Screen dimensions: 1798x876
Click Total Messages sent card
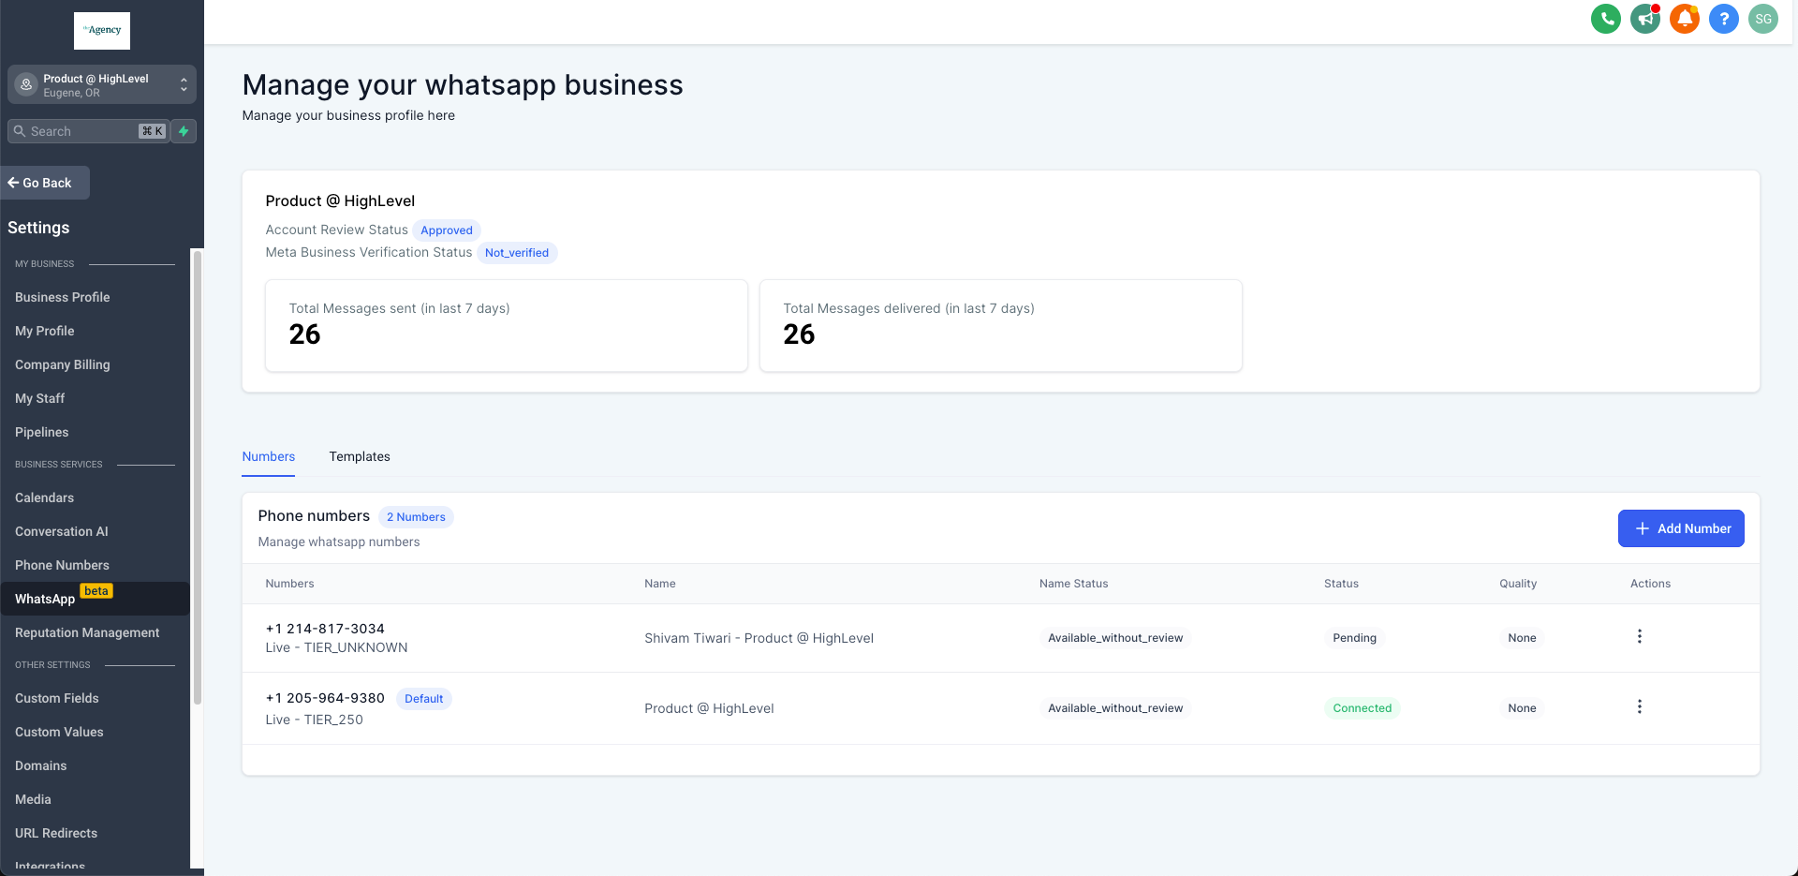[507, 326]
